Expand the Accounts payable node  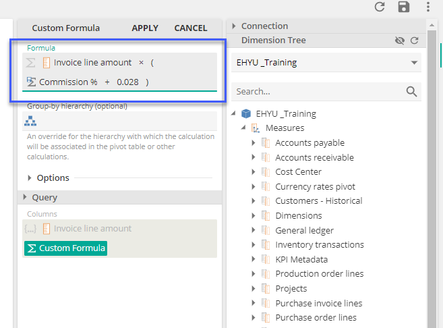point(254,142)
